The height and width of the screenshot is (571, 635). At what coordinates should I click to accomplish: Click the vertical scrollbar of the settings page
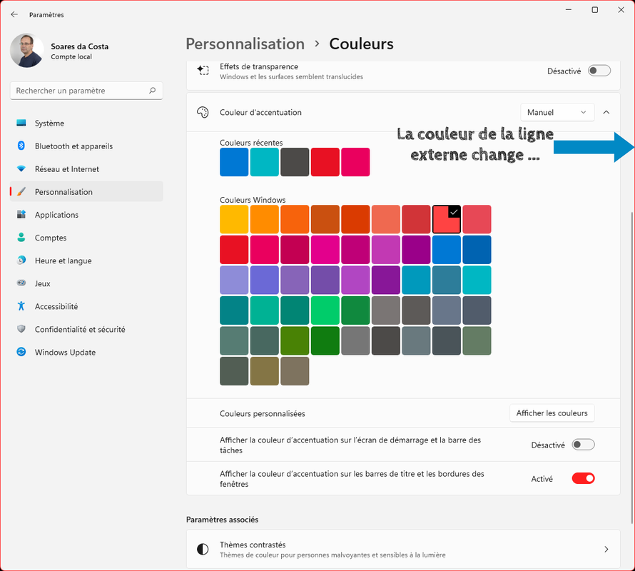tap(631, 367)
